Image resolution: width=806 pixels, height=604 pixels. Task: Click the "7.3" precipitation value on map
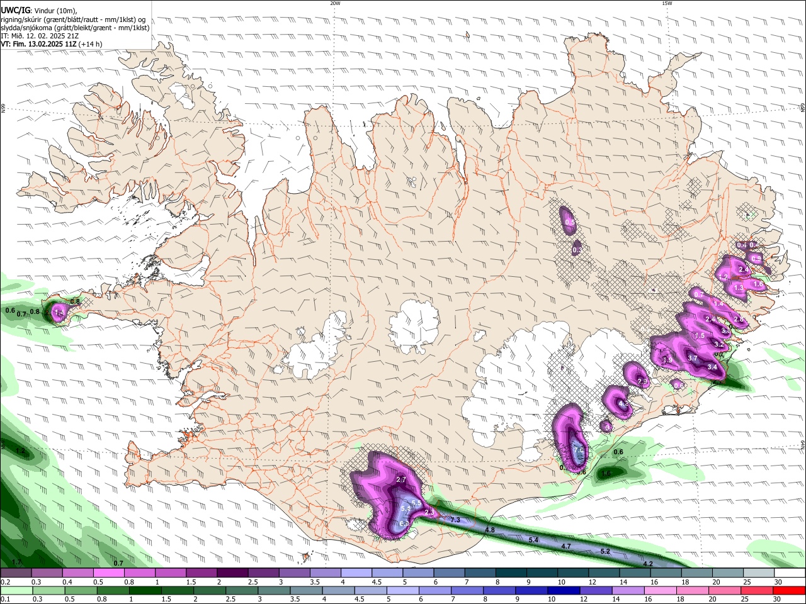pyautogui.click(x=455, y=520)
